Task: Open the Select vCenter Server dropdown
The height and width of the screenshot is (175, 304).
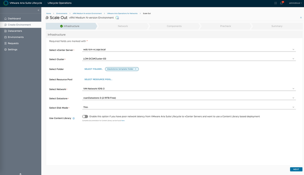Action: point(293,49)
